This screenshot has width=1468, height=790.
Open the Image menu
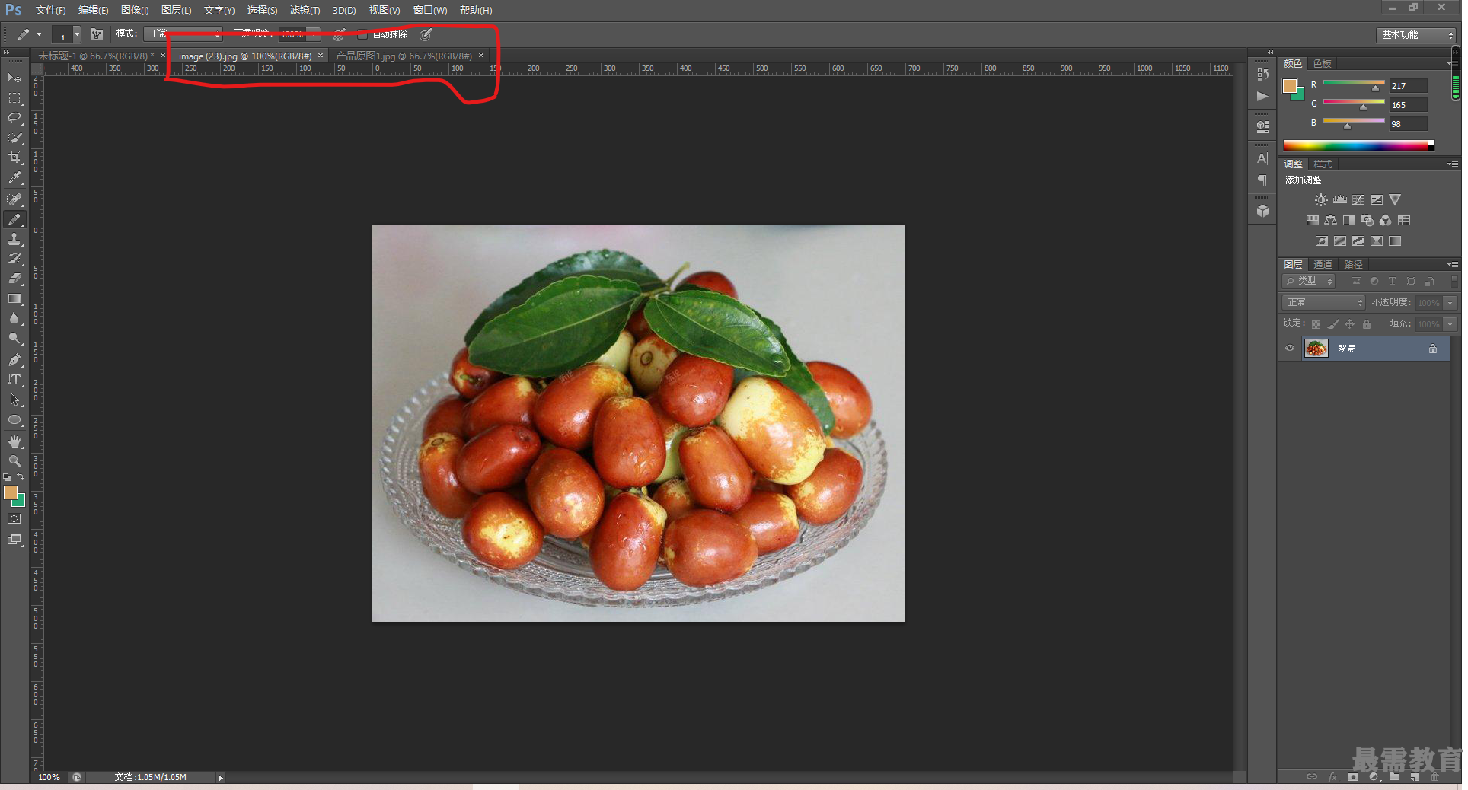[135, 11]
